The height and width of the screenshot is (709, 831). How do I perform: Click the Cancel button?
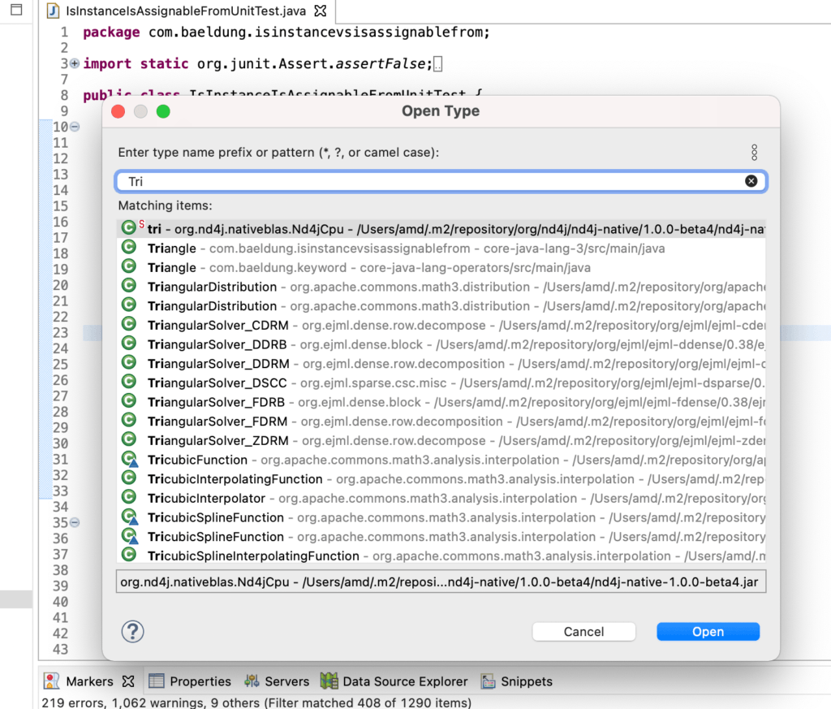(x=583, y=631)
